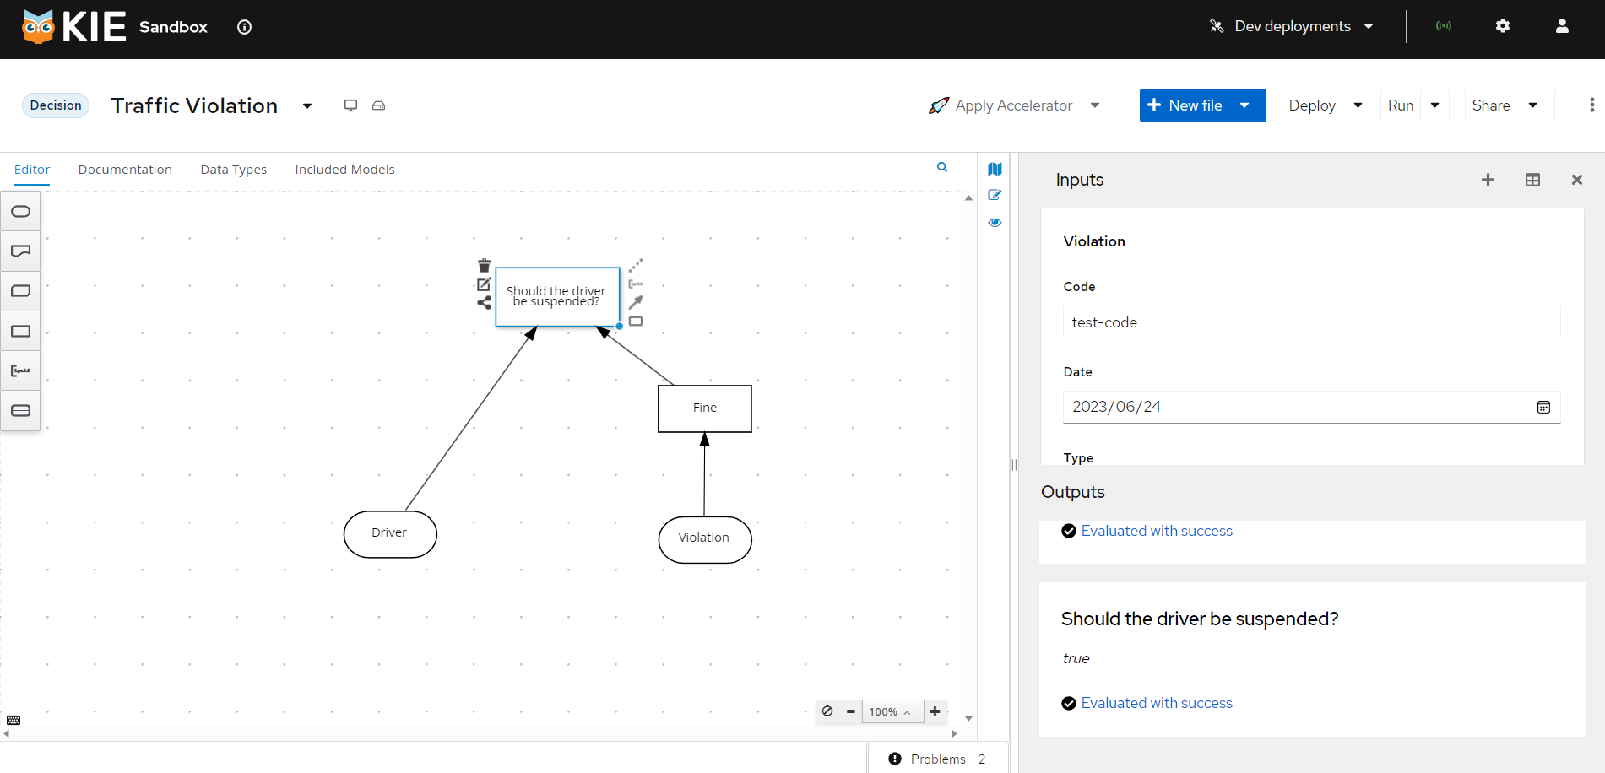Screen dimensions: 1605x773
Task: Add text annotation from selected node
Action: tap(636, 284)
